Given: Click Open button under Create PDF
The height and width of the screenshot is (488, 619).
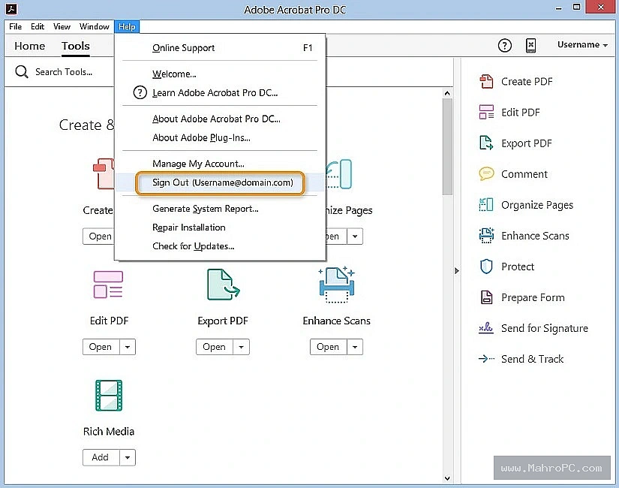Looking at the screenshot, I should coord(99,236).
